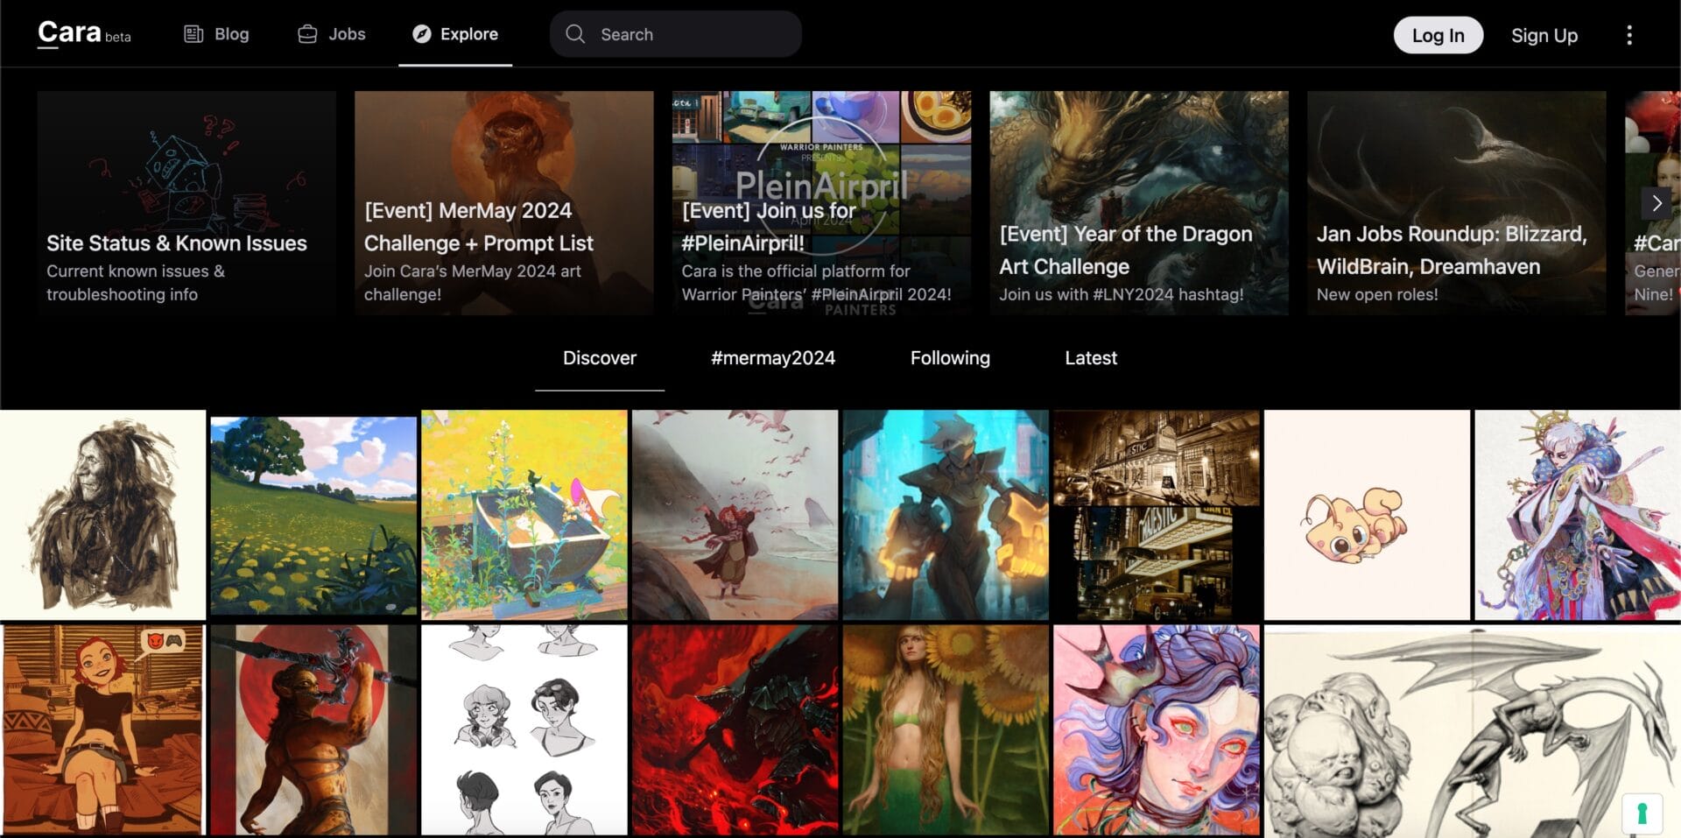Open the Site Status & Known Issues card
Screen dimensions: 1681x838
pyautogui.click(x=186, y=203)
